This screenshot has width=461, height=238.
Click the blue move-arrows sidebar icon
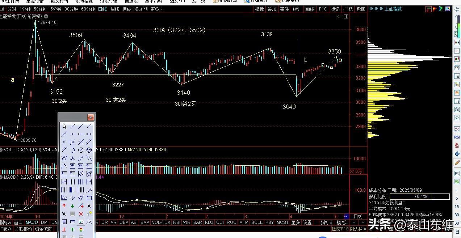tap(457, 154)
